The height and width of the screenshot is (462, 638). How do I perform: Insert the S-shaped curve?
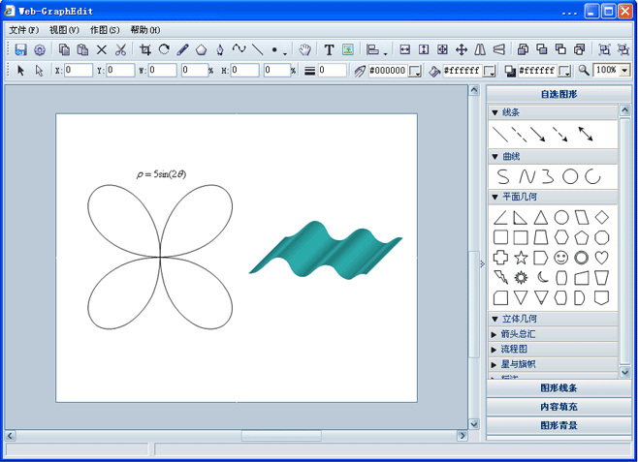503,176
